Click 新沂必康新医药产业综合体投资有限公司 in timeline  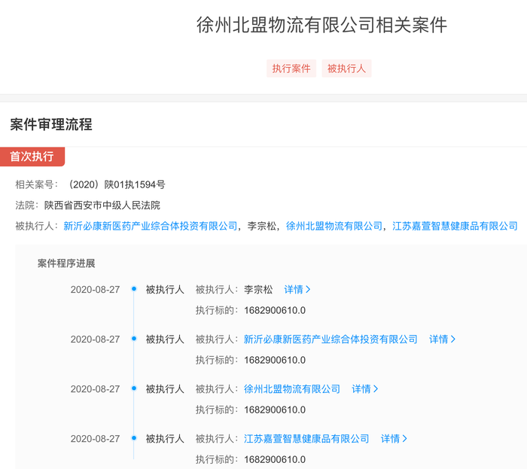tap(331, 340)
